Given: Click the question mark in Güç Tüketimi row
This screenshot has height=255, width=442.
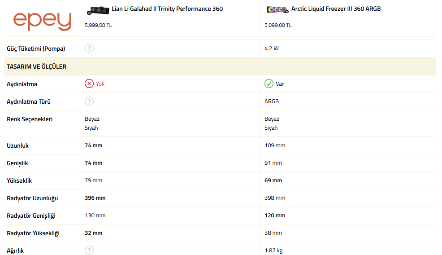Looking at the screenshot, I should click(89, 48).
